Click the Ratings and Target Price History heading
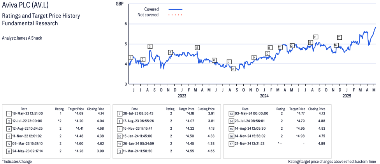 coord(41,16)
